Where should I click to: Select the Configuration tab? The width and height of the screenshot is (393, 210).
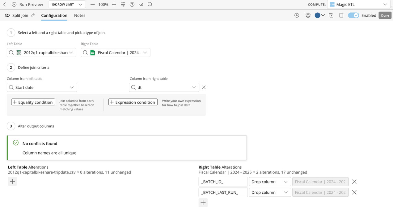pos(54,15)
